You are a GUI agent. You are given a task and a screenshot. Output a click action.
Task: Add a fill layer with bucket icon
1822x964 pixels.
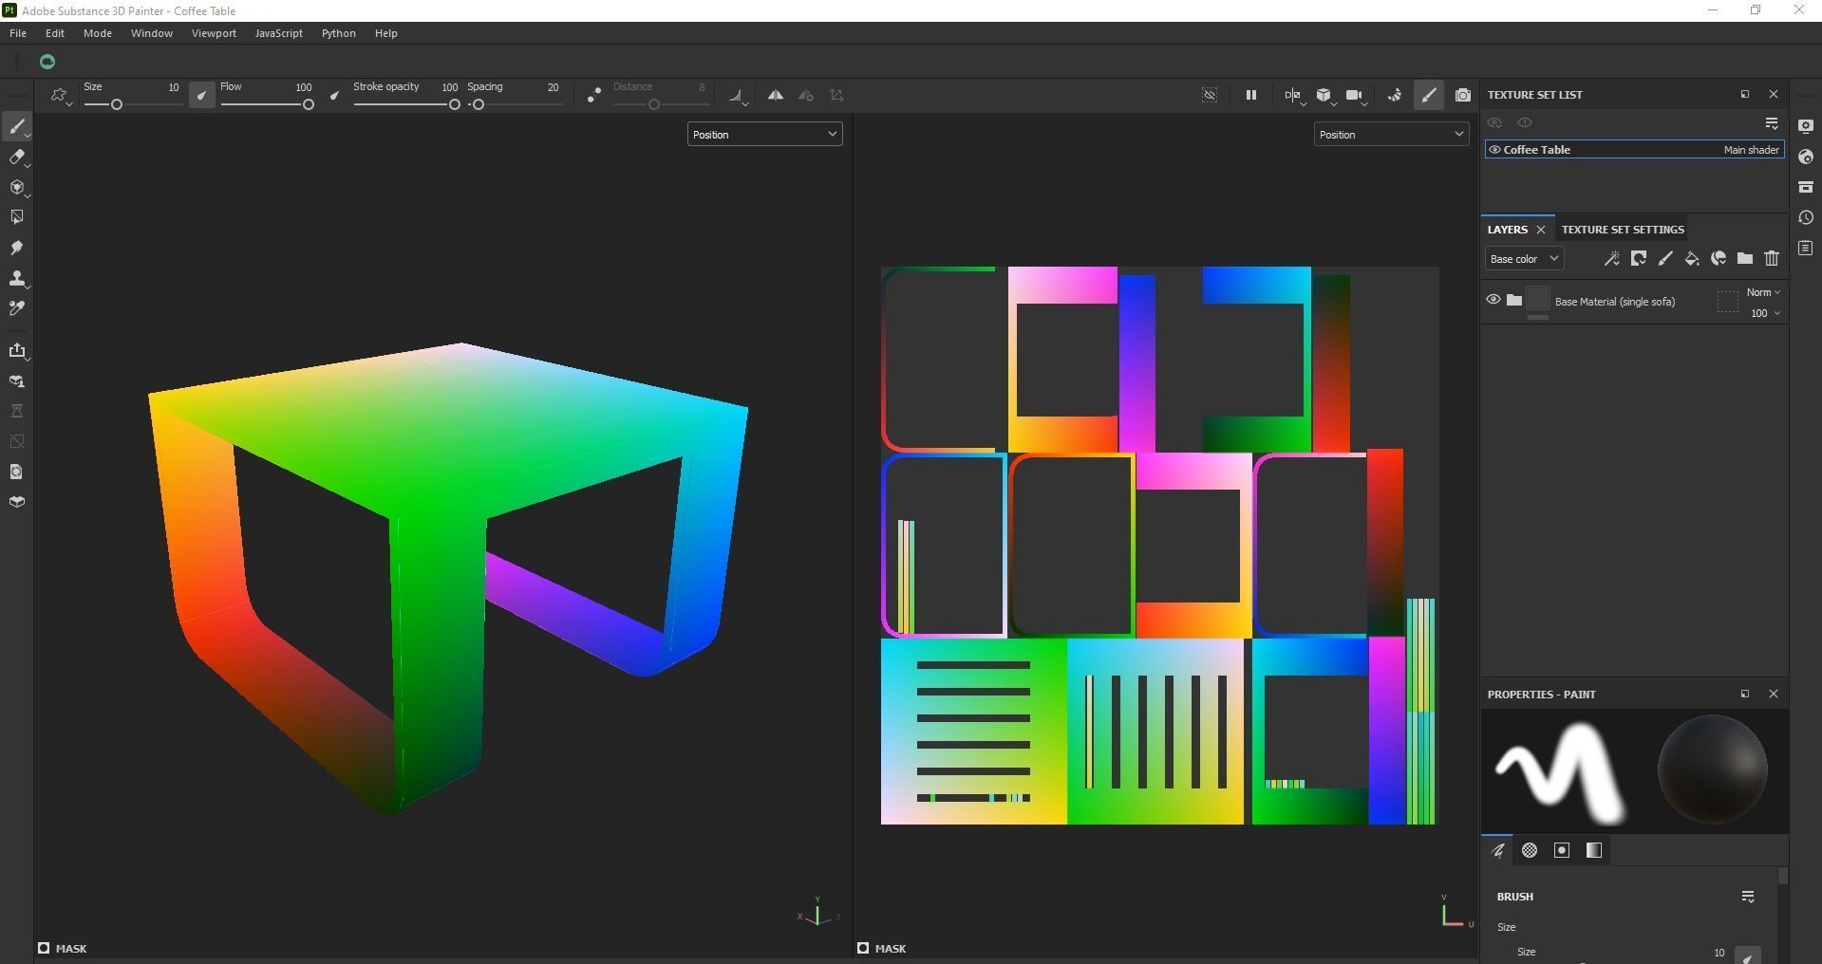[1692, 258]
